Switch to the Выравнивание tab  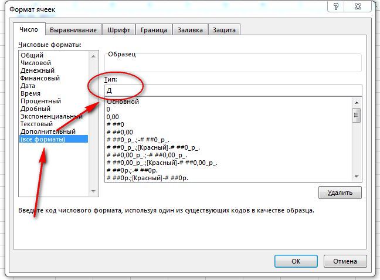tap(73, 30)
